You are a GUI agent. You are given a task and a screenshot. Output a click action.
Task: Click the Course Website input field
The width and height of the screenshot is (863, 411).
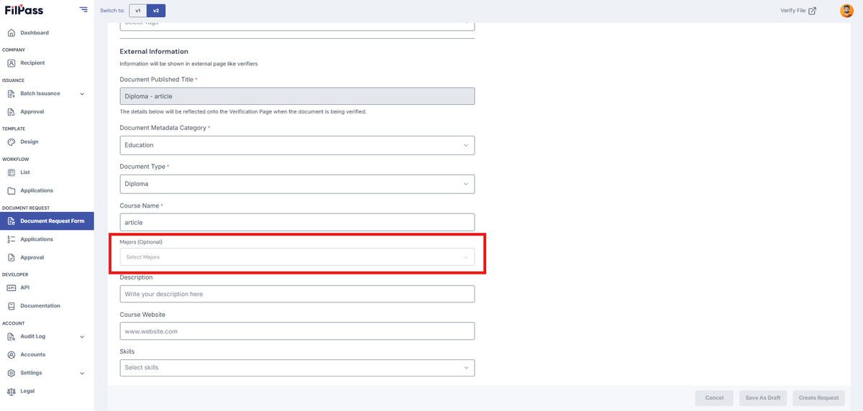coord(297,331)
